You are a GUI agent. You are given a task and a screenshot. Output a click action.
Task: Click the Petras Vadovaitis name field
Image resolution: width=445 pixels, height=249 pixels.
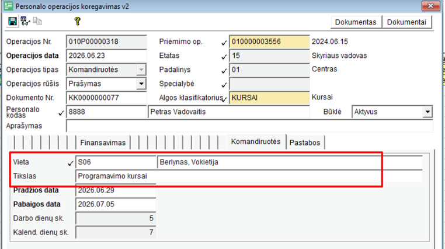(x=229, y=112)
